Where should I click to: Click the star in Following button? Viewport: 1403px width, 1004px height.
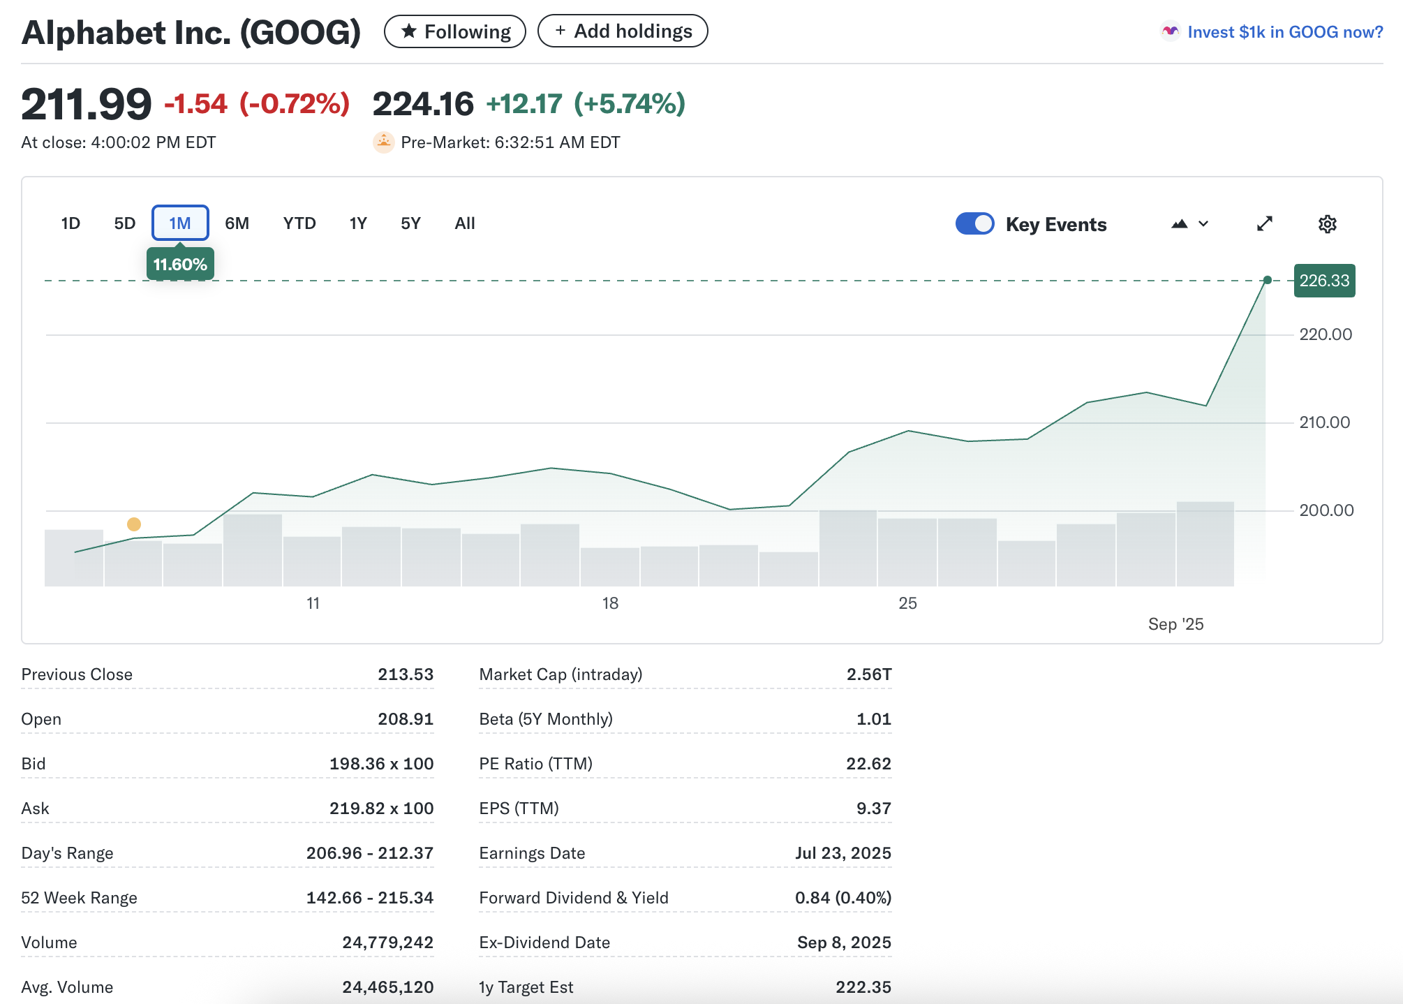[410, 31]
